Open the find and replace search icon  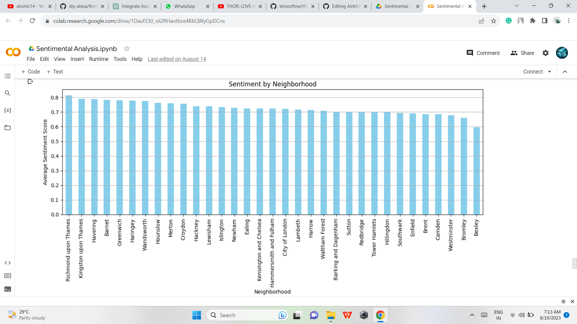tap(8, 93)
